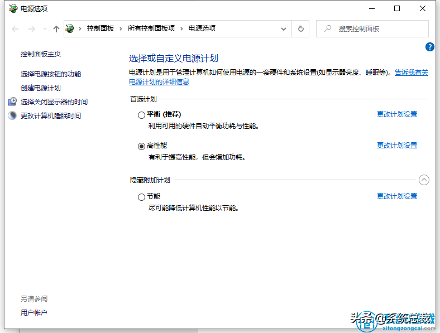Viewport: 440px width, 333px height.
Task: Select the 平衡 (推荐) power plan
Action: click(141, 115)
